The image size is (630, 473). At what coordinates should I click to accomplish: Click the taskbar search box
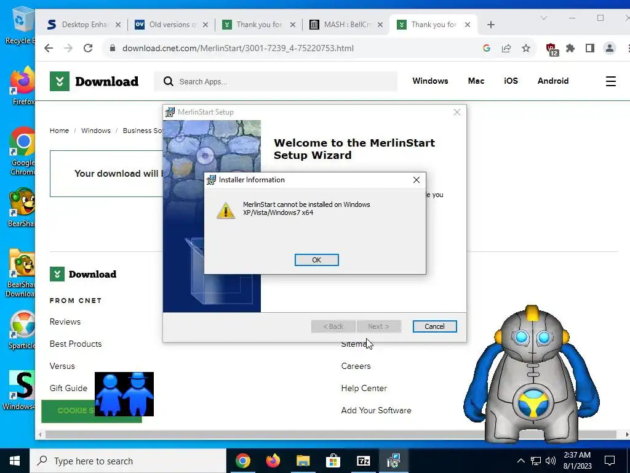128,461
